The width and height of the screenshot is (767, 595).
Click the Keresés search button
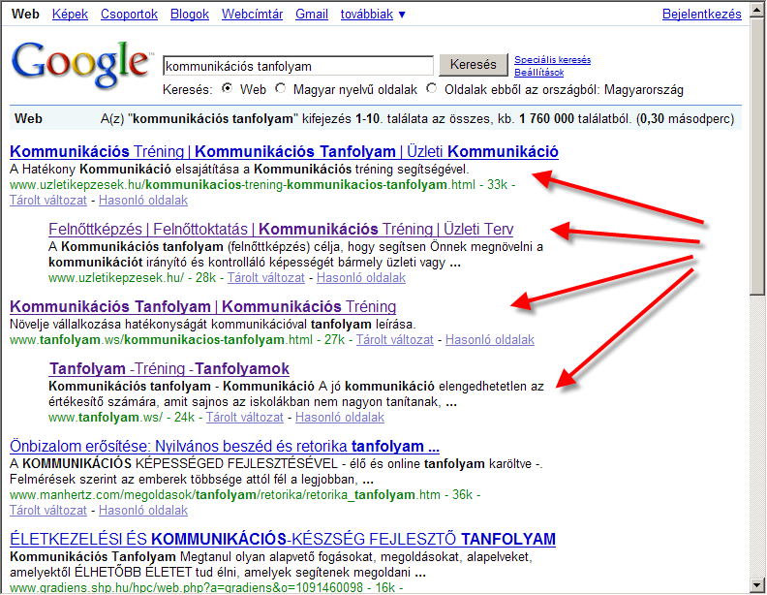point(473,65)
